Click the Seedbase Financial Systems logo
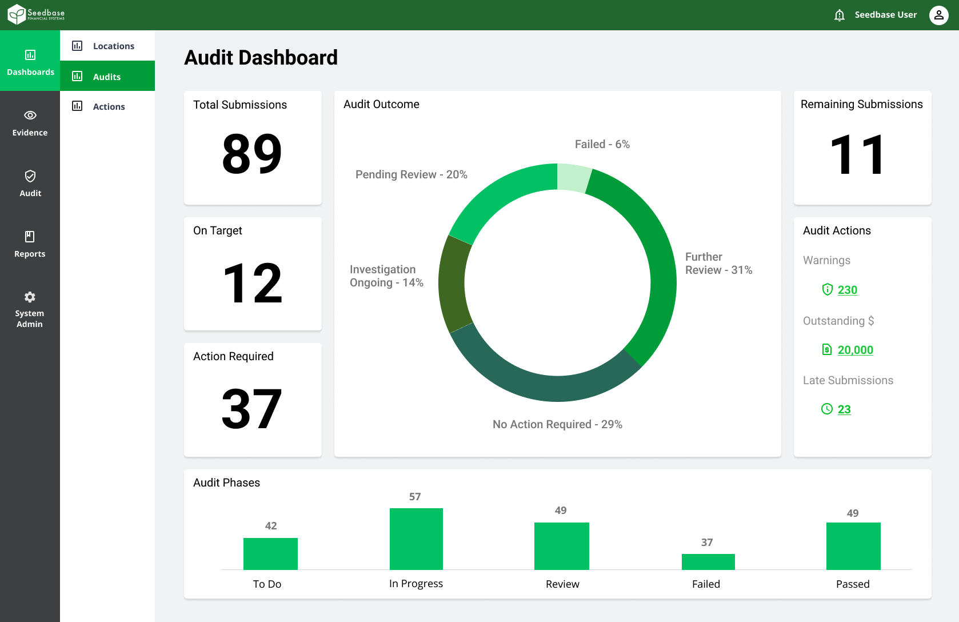Image resolution: width=959 pixels, height=622 pixels. [35, 14]
